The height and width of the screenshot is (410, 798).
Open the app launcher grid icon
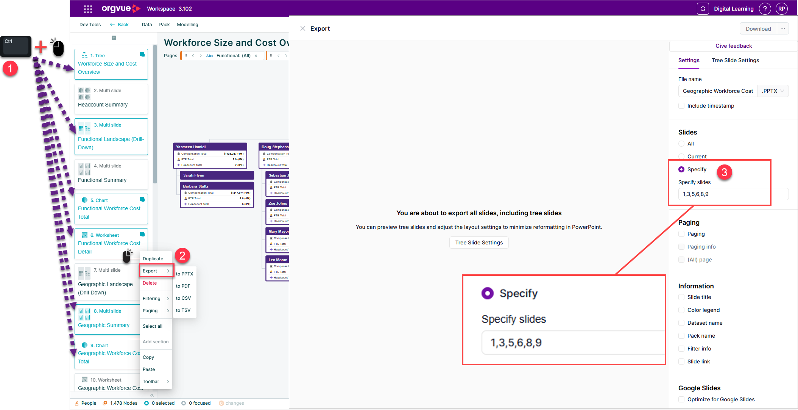pos(88,9)
